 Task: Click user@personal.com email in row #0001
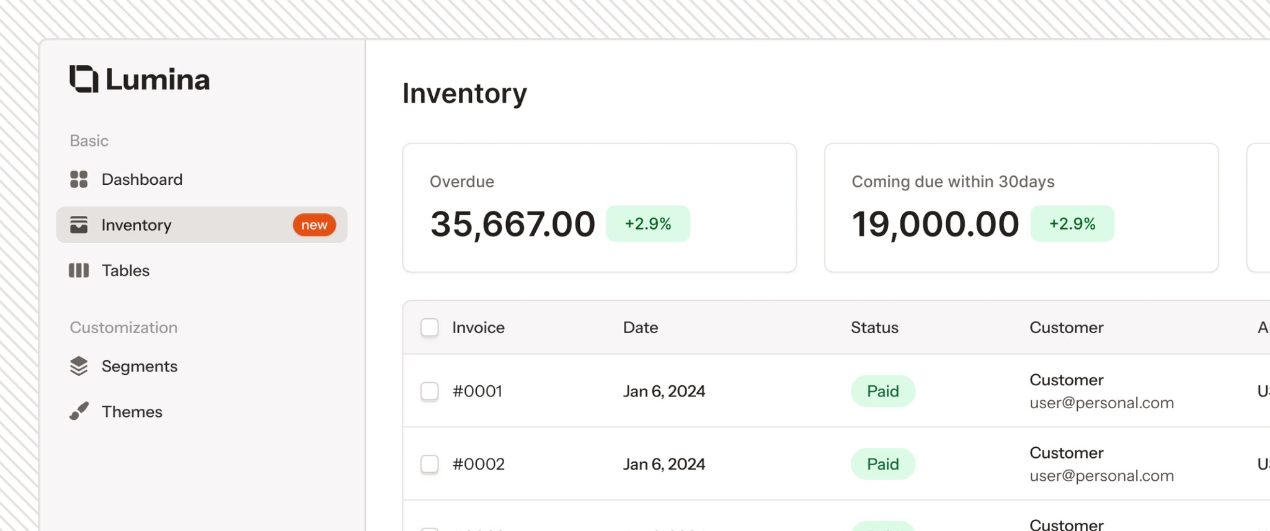(x=1102, y=403)
